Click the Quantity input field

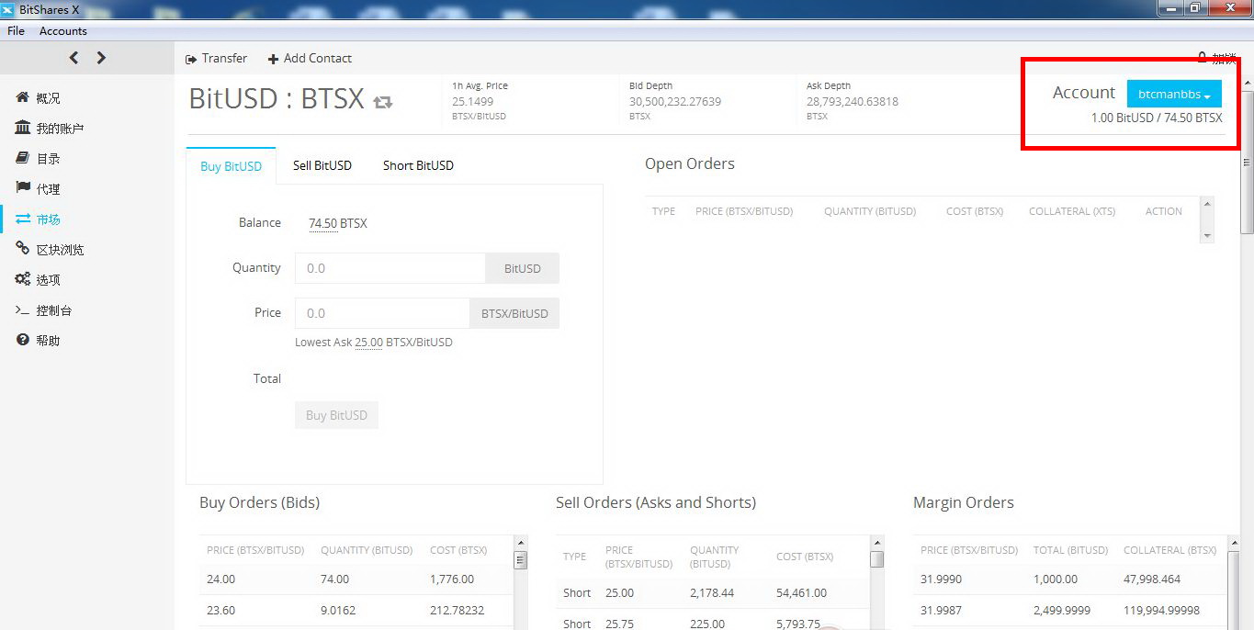(x=390, y=268)
